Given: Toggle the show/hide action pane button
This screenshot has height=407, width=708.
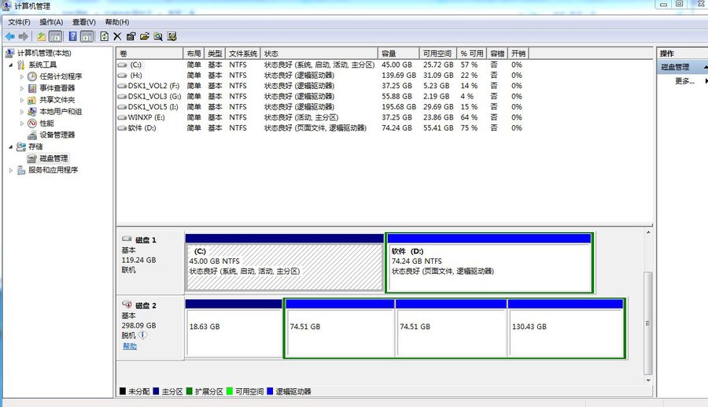Looking at the screenshot, I should coord(87,36).
